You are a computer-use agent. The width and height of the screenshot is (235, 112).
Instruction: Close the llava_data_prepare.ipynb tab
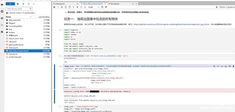[x=105, y=3]
